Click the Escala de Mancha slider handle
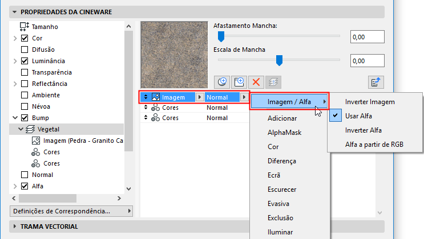This screenshot has width=424, height=239. click(x=279, y=60)
